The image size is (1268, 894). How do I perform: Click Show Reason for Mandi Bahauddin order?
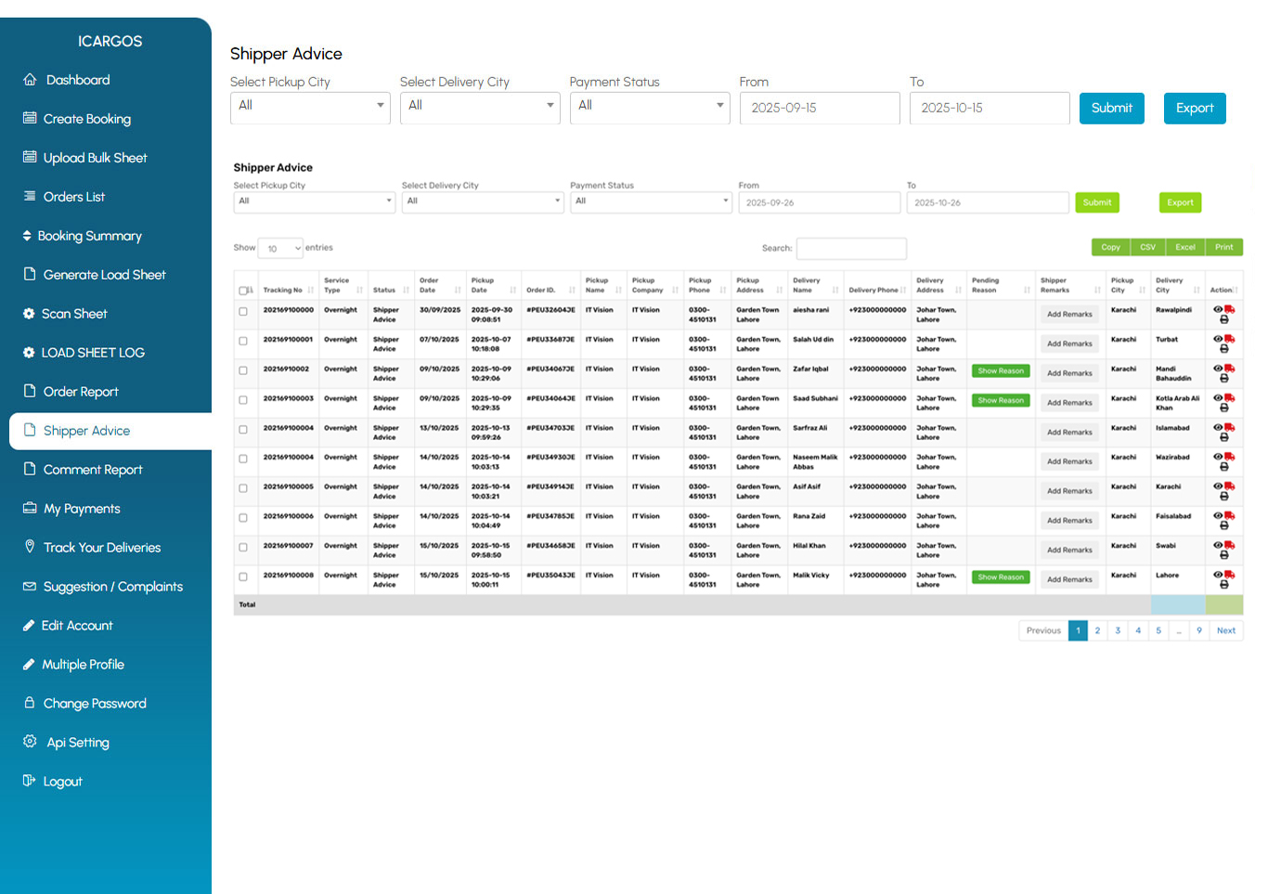click(1001, 371)
